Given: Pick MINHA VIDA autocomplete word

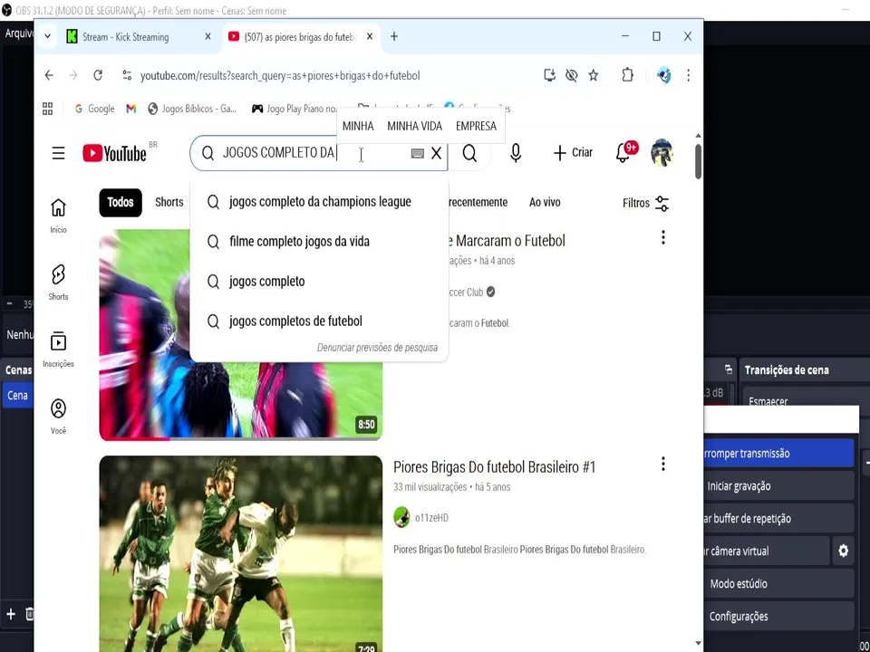Looking at the screenshot, I should click(x=414, y=126).
